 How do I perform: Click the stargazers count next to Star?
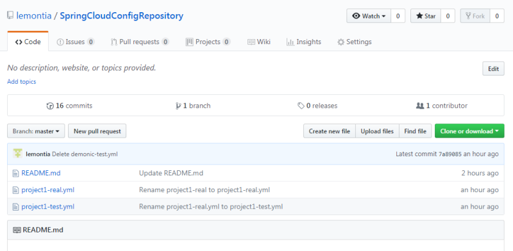[x=448, y=15]
